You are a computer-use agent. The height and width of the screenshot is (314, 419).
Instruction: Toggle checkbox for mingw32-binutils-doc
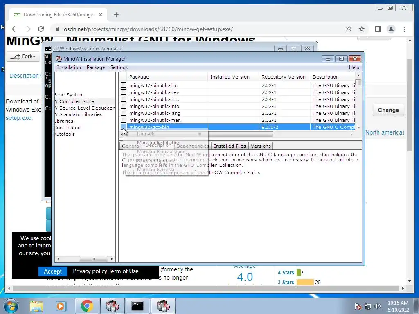(x=124, y=99)
